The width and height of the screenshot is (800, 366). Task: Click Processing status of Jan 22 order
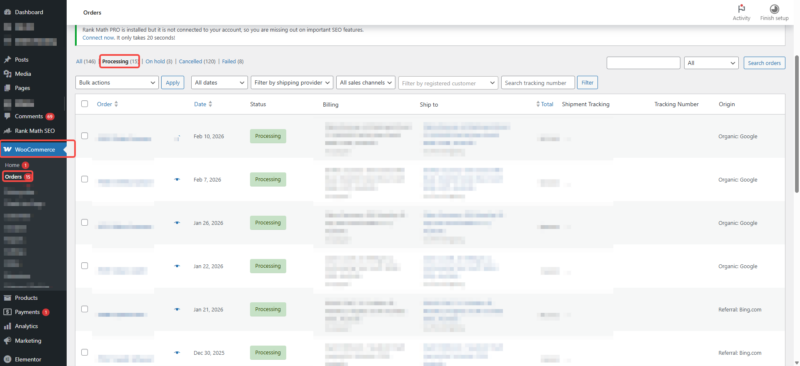[x=268, y=266]
